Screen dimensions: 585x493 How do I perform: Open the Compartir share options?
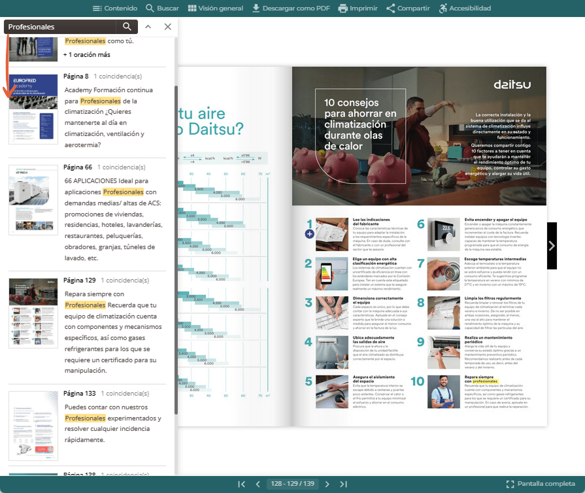coord(408,8)
